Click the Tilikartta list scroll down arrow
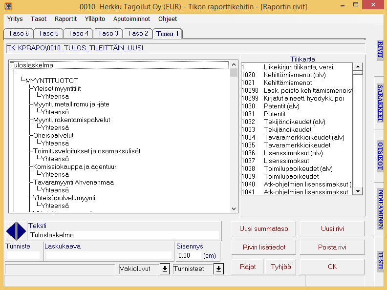The width and height of the screenshot is (387, 290). point(358,191)
